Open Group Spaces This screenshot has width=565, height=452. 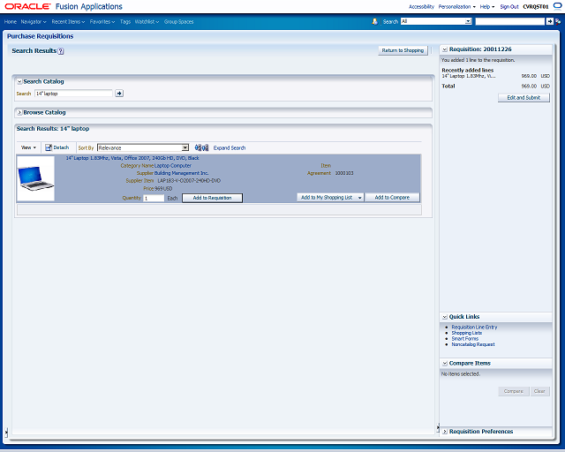(x=178, y=21)
